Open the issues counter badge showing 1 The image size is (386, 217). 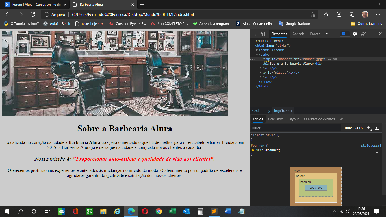[x=345, y=34]
